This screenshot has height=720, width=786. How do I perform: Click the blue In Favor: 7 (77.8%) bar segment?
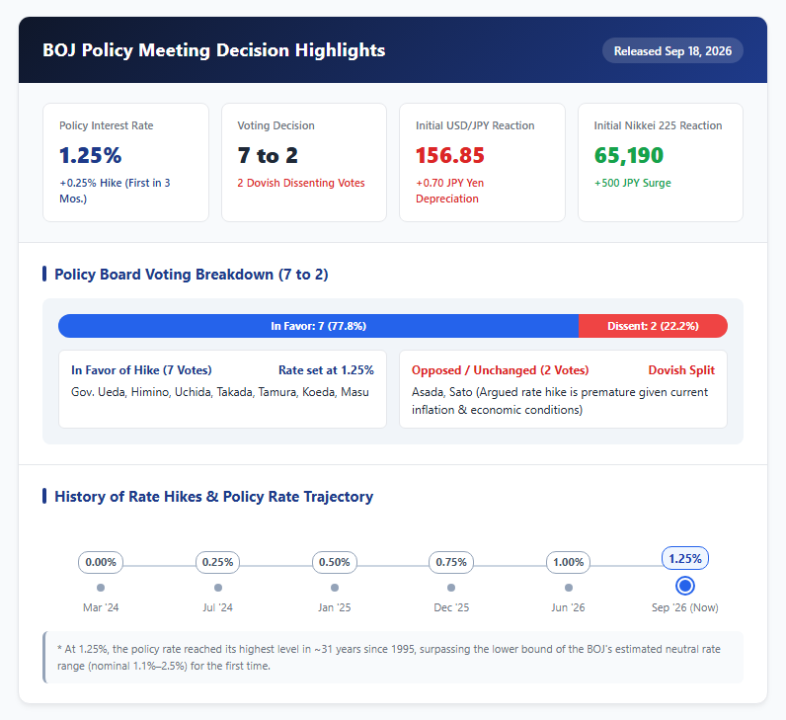click(318, 326)
